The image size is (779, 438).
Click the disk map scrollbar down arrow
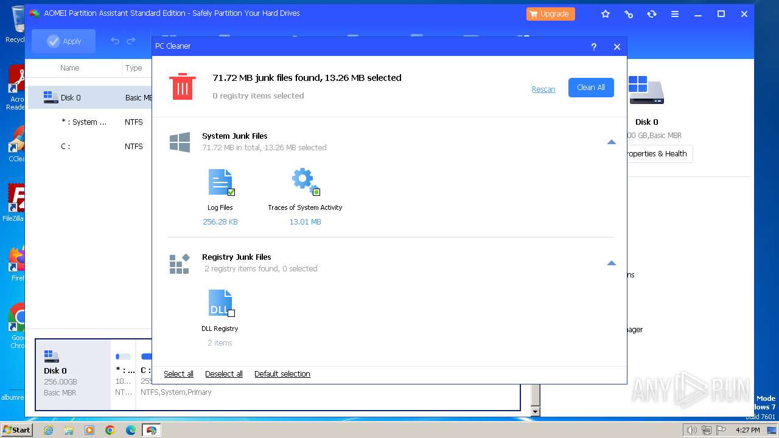(536, 412)
